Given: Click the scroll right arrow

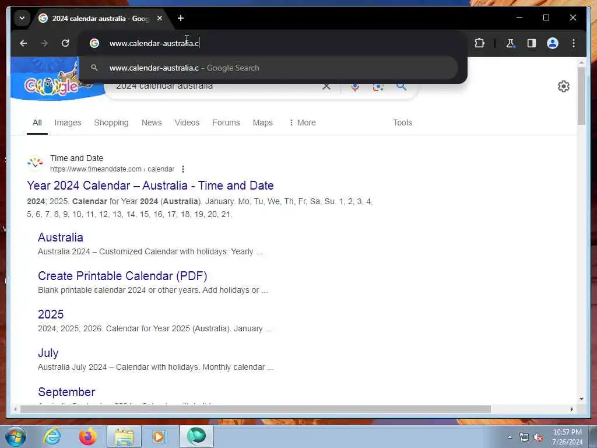Looking at the screenshot, I should coord(571,409).
